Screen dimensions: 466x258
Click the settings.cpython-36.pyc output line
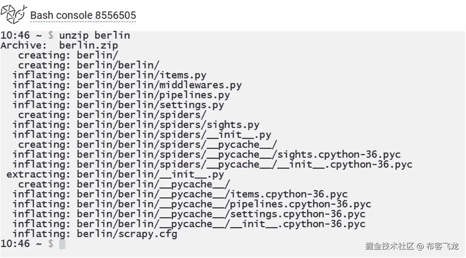coord(189,214)
